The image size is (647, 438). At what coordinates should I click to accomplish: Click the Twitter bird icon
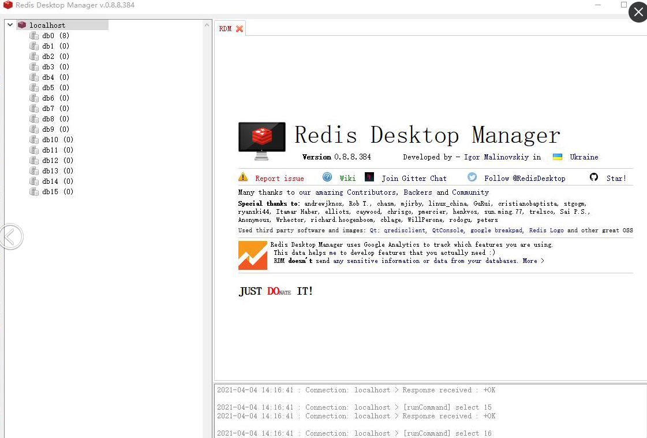[472, 177]
